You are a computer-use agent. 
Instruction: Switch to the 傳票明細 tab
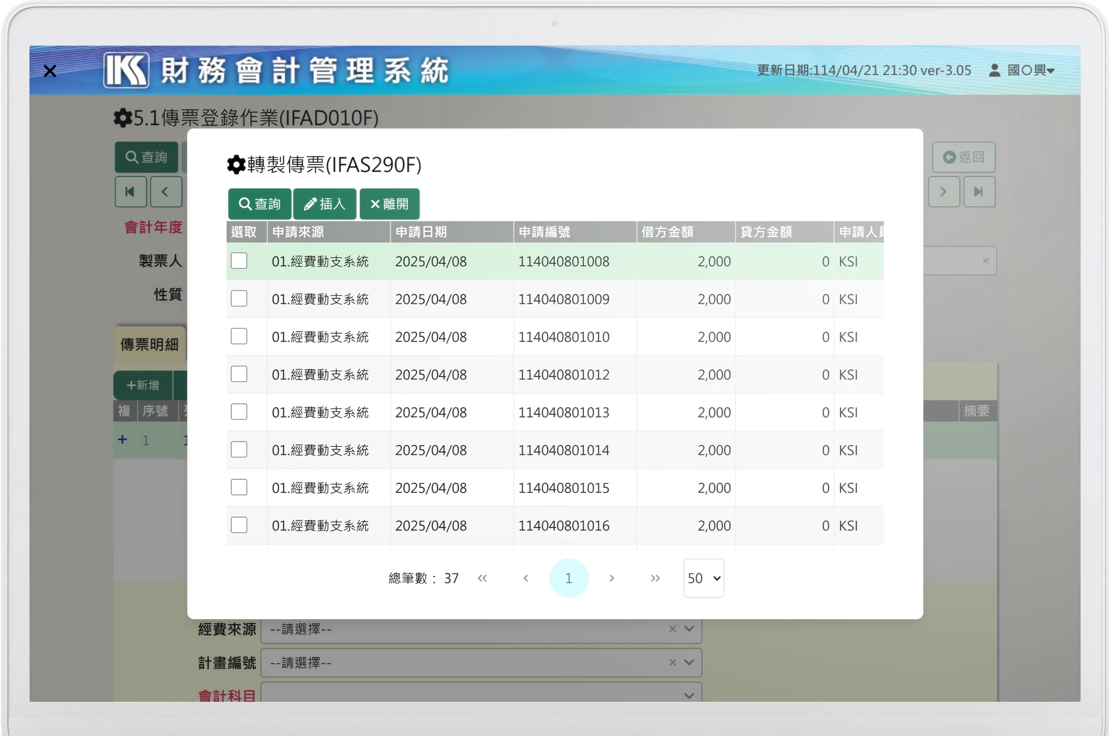(150, 344)
